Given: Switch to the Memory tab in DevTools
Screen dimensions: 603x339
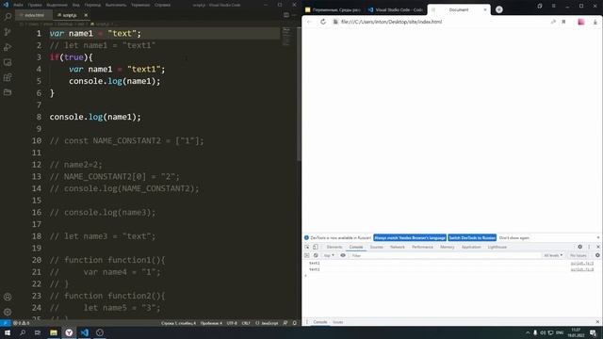Looking at the screenshot, I should coord(448,247).
